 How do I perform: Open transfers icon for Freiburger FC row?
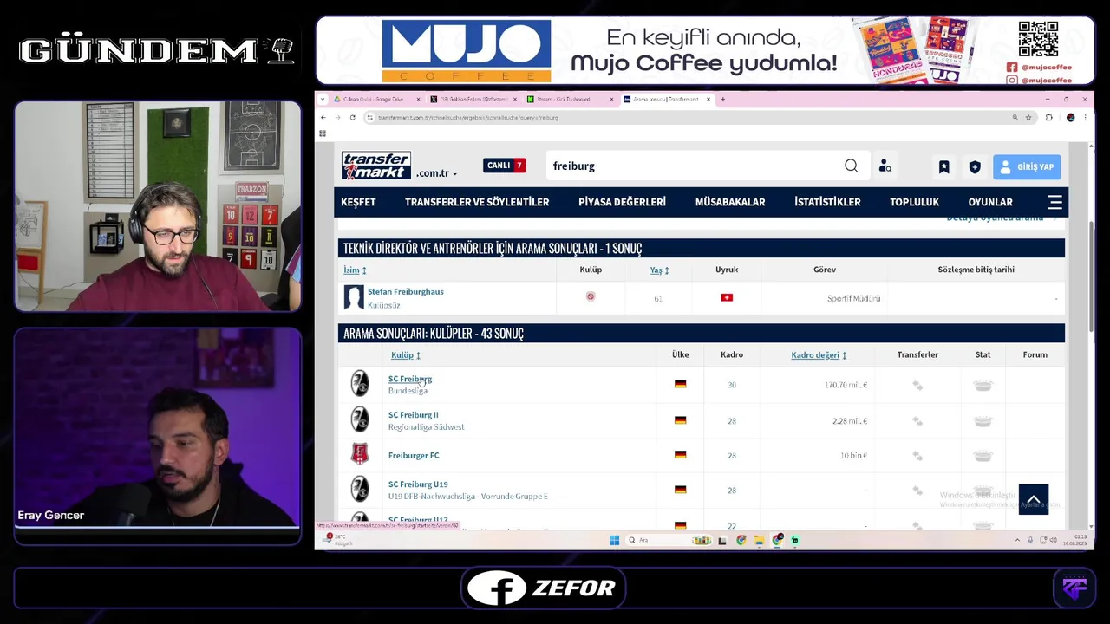917,455
